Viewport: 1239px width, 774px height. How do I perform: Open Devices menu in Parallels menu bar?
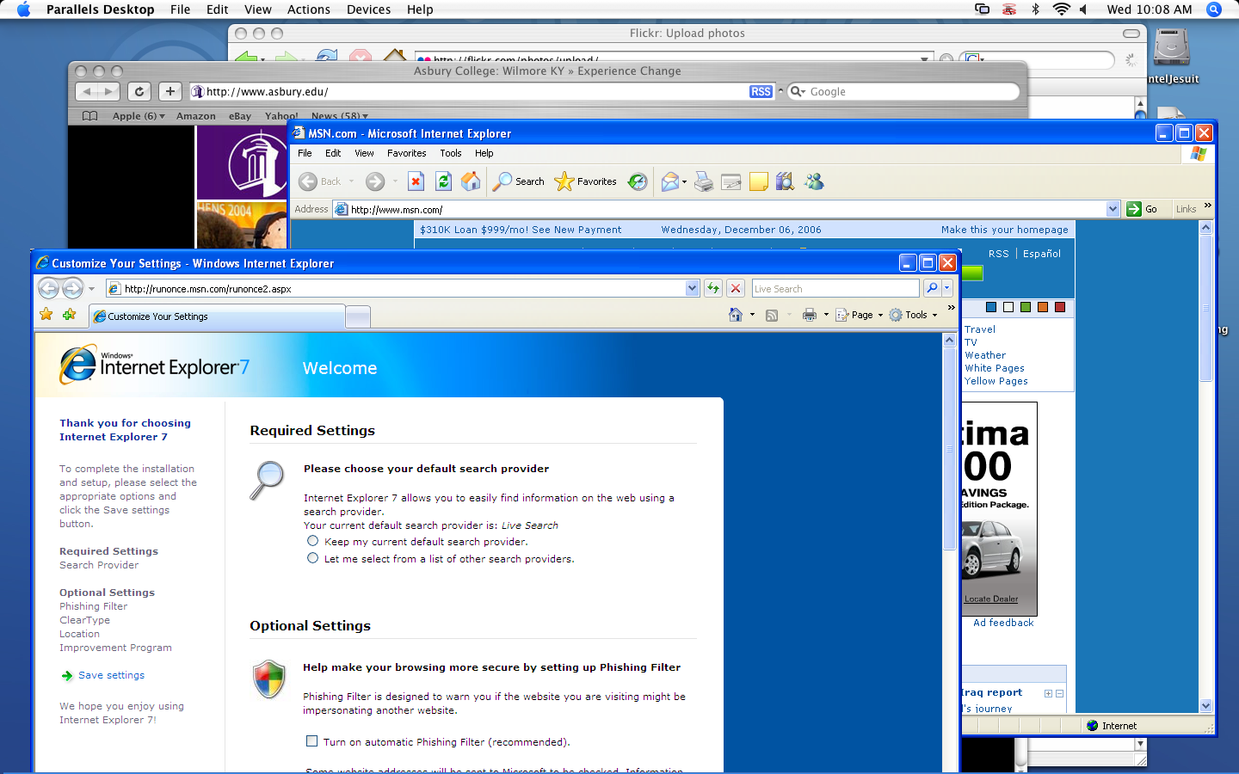click(368, 9)
